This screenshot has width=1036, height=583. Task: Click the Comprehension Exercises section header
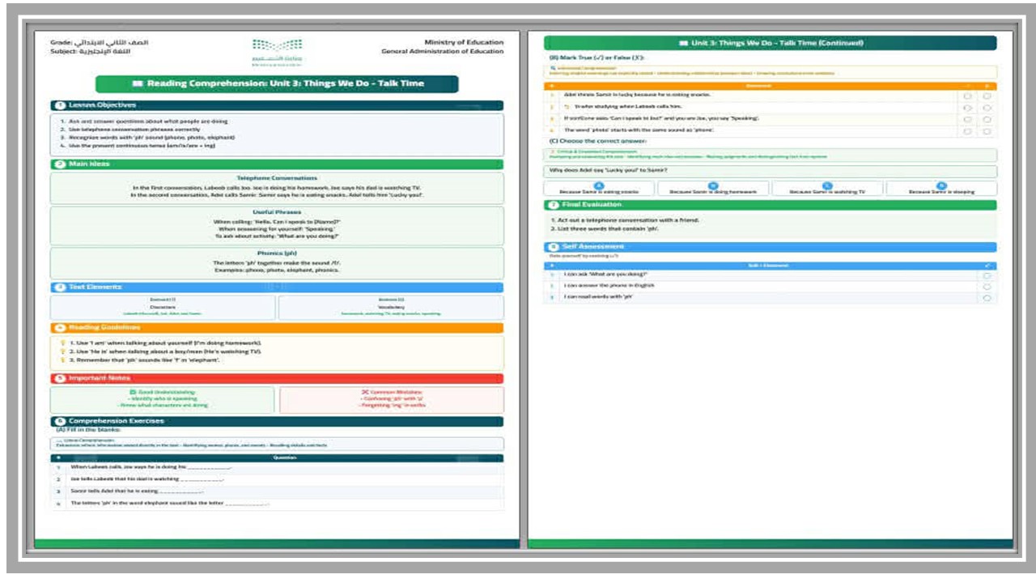click(x=277, y=421)
